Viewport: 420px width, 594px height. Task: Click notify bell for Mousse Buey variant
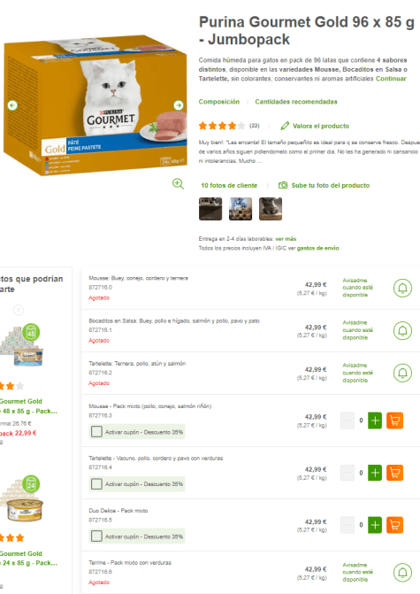(402, 288)
